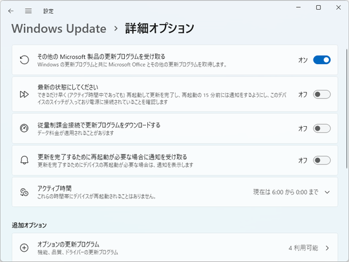Click 従量制課金接続で更新プログラムをダウンロードする label
This screenshot has width=349, height=262.
click(99, 125)
